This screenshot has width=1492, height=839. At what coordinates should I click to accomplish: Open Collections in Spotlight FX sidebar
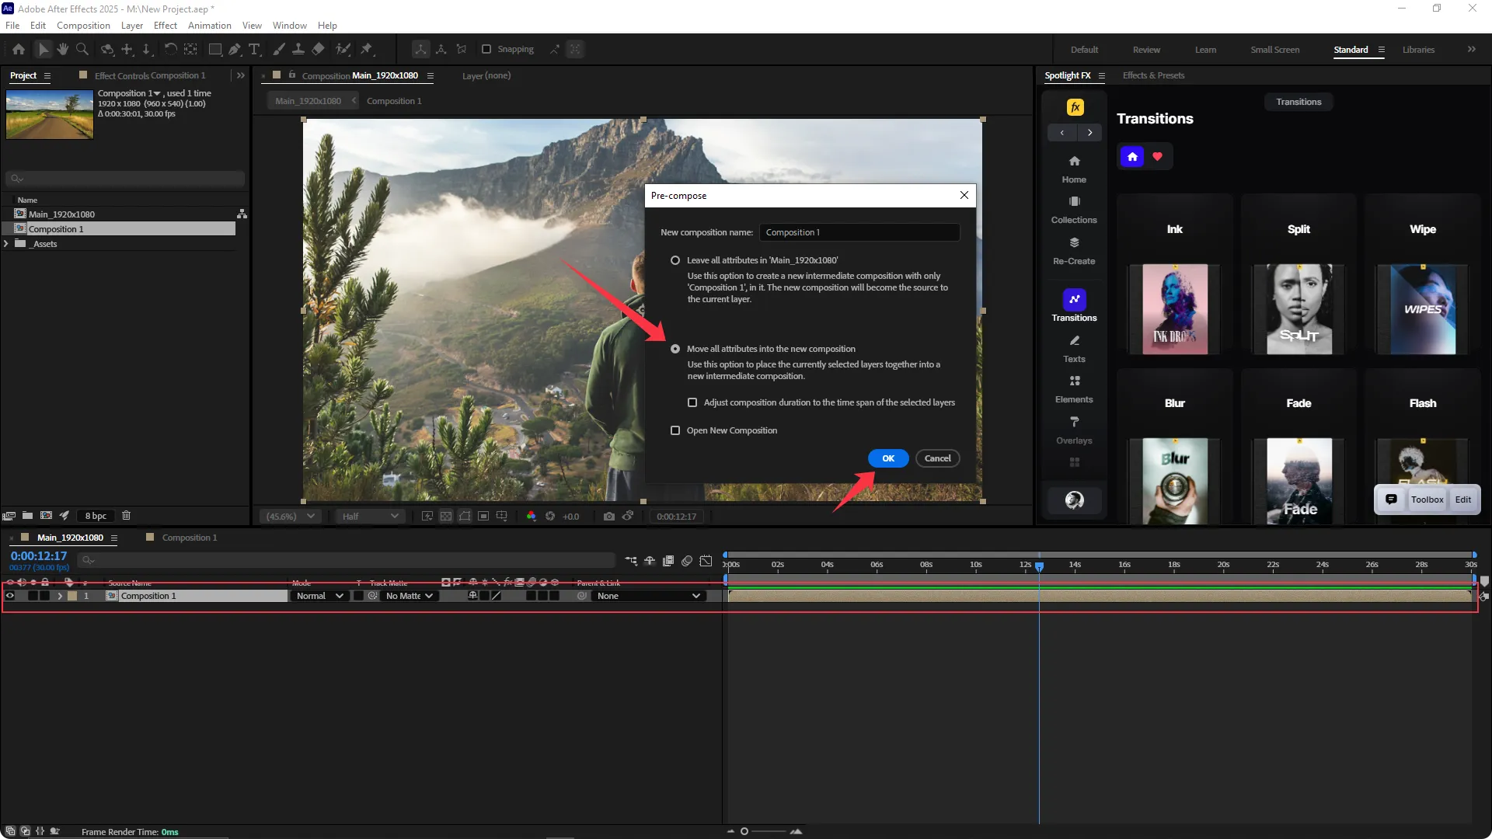[x=1074, y=209]
